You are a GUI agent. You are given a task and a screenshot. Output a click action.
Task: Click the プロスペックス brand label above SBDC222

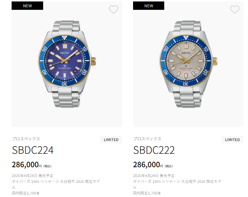[147, 139]
